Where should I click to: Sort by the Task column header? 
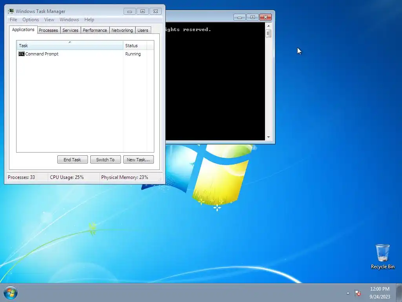pyautogui.click(x=70, y=46)
